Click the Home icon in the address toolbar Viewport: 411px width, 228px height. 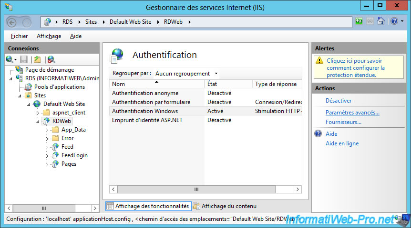click(x=380, y=21)
